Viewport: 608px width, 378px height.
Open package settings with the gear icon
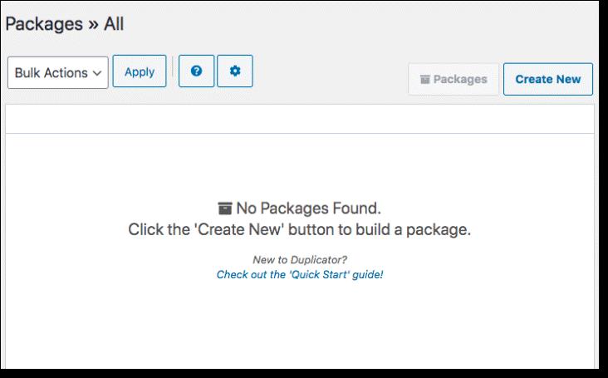[235, 71]
